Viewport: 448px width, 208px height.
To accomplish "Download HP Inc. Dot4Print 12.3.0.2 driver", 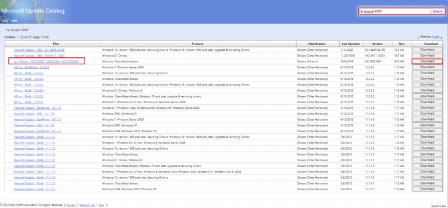I will click(x=427, y=67).
